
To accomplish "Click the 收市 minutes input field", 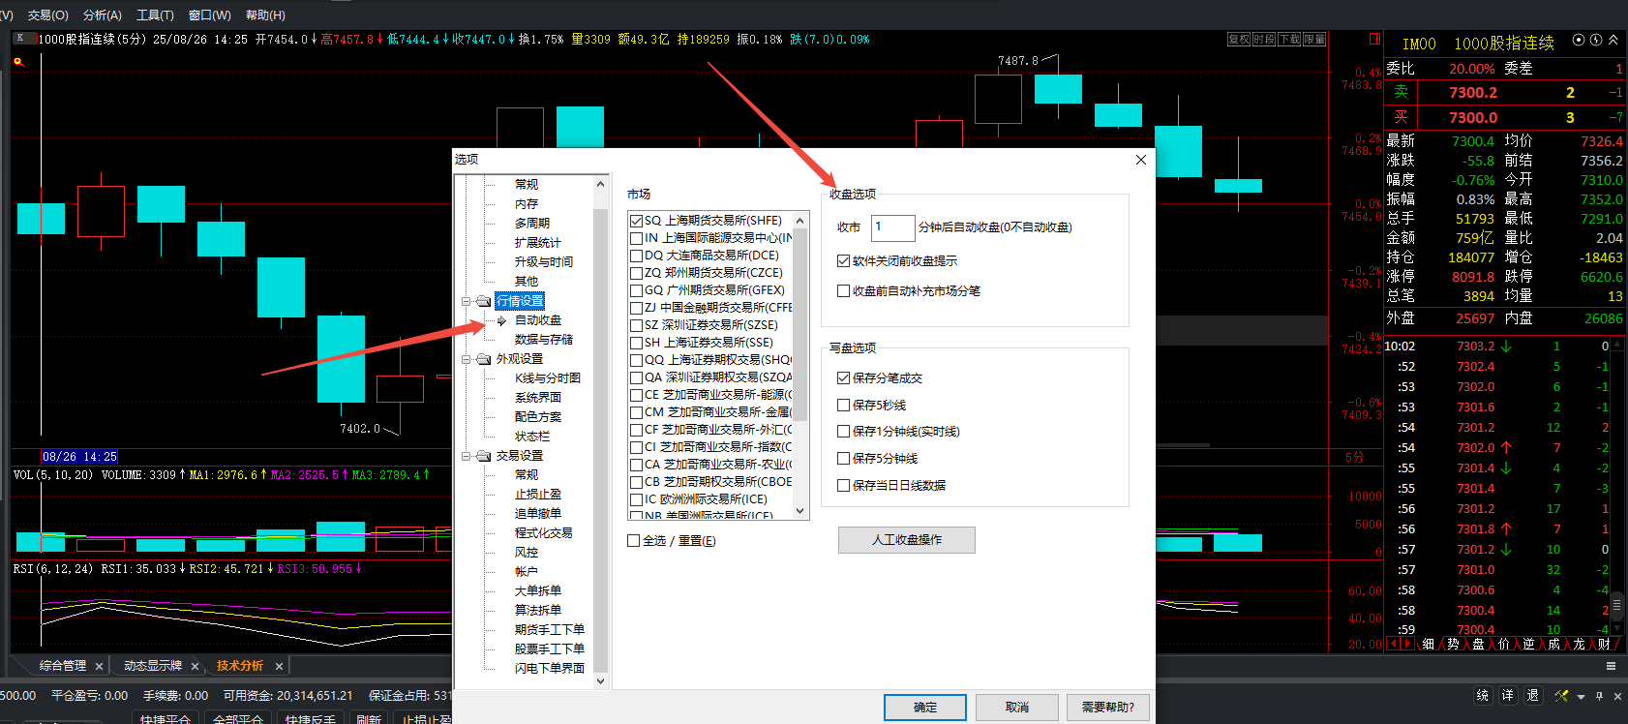I will click(892, 227).
